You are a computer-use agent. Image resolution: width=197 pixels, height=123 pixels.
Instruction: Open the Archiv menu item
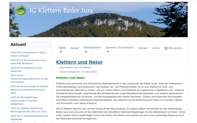(156, 48)
